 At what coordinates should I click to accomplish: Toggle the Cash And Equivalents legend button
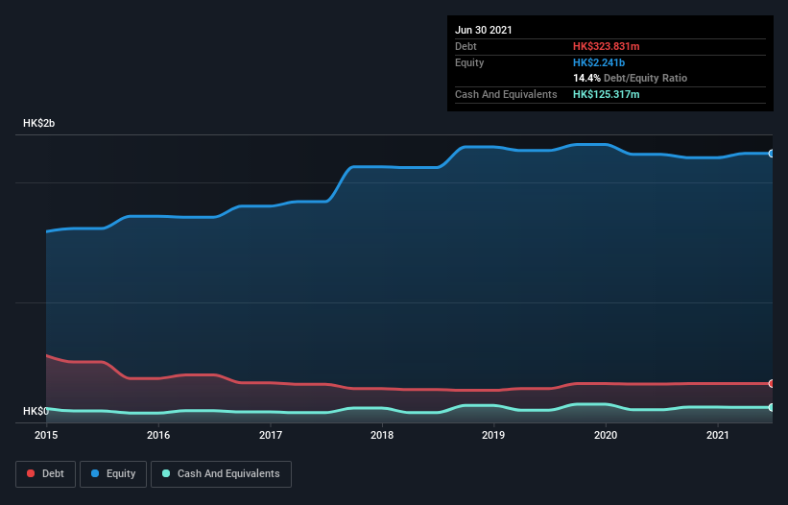point(221,474)
